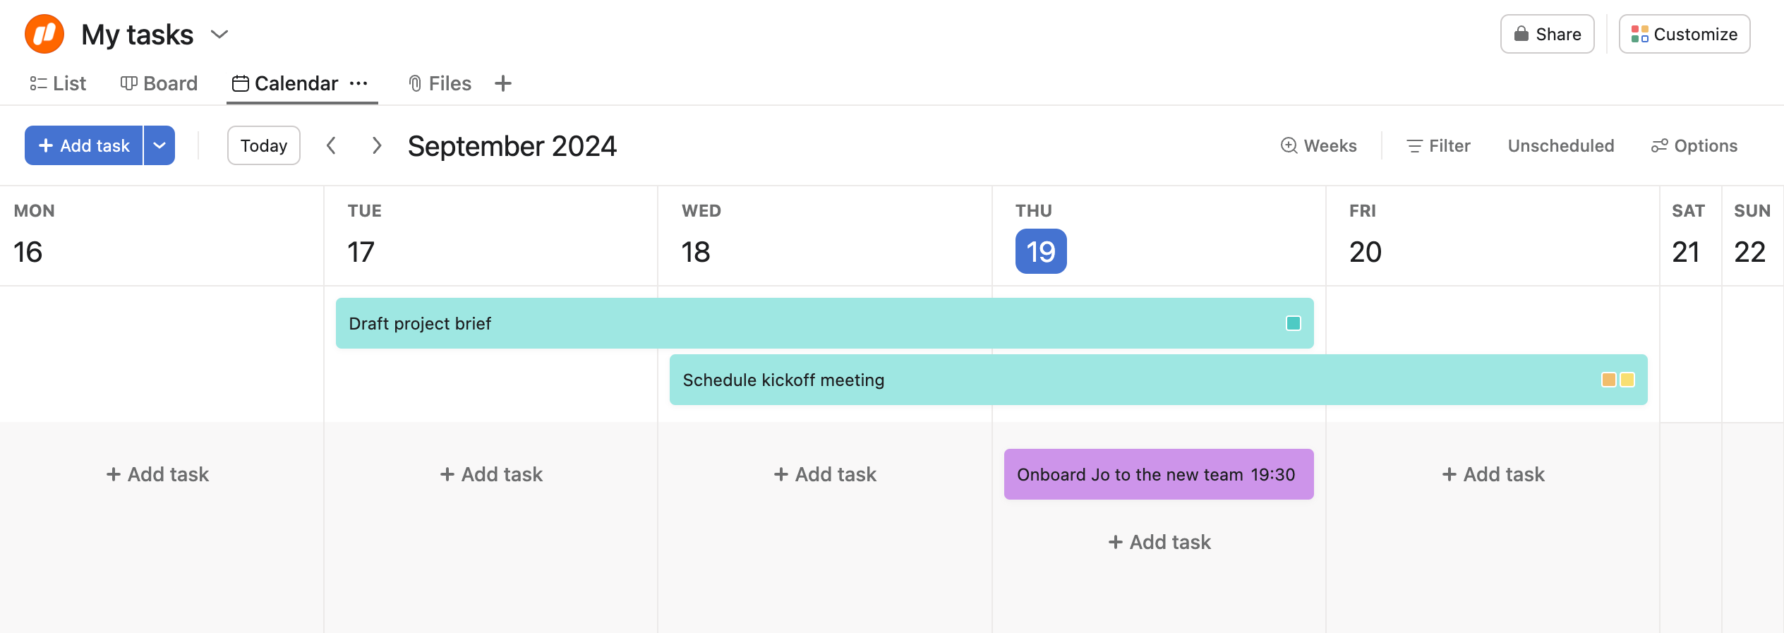Click the orange tag on Schedule kickoff meeting
The height and width of the screenshot is (633, 1784).
point(1608,380)
